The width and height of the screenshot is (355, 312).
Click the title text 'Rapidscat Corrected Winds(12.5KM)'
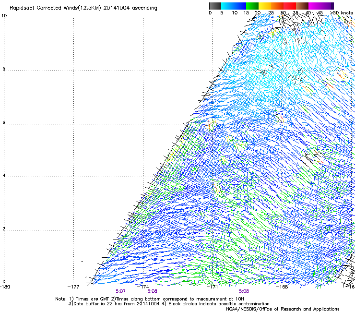click(55, 8)
